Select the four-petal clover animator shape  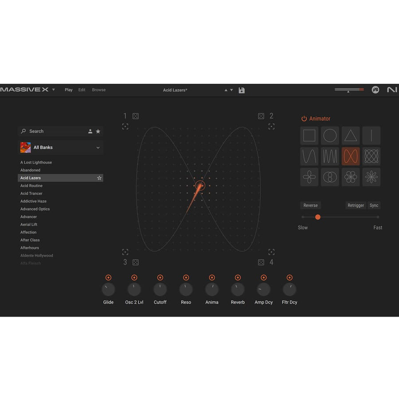[309, 177]
